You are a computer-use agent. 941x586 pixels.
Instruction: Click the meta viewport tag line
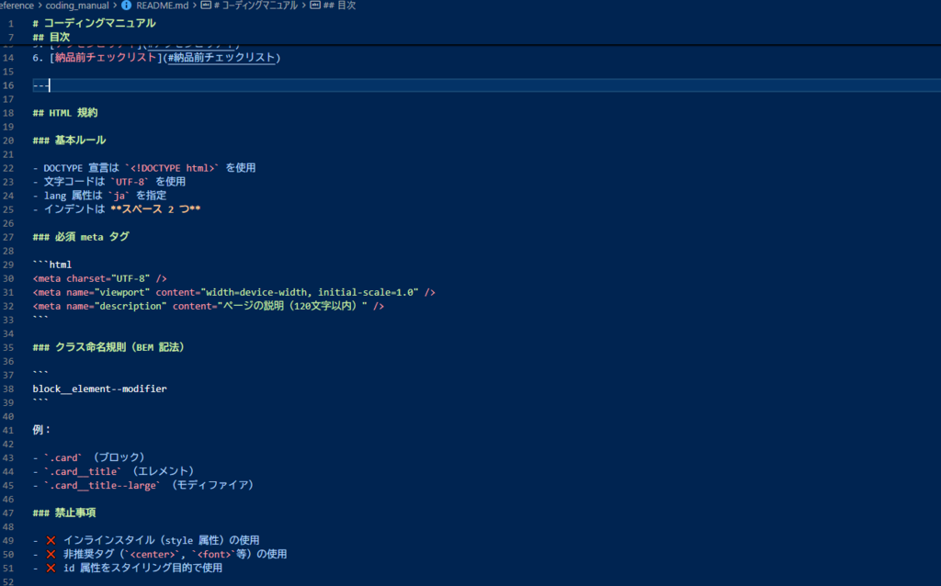[233, 292]
